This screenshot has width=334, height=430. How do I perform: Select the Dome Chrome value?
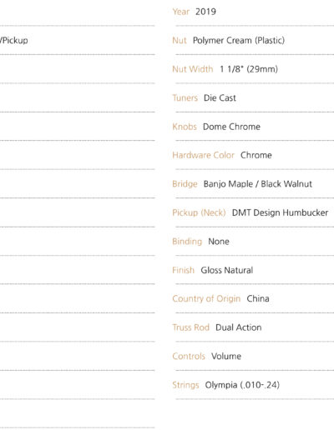tap(231, 127)
